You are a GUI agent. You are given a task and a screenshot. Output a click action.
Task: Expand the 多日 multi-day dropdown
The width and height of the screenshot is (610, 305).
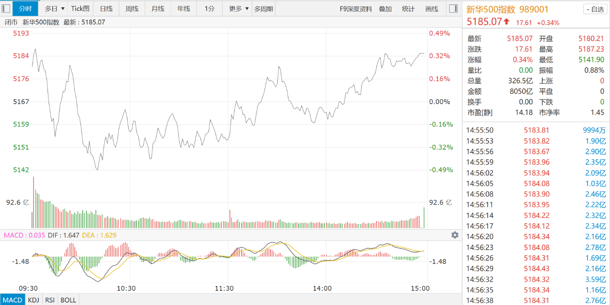[x=54, y=9]
